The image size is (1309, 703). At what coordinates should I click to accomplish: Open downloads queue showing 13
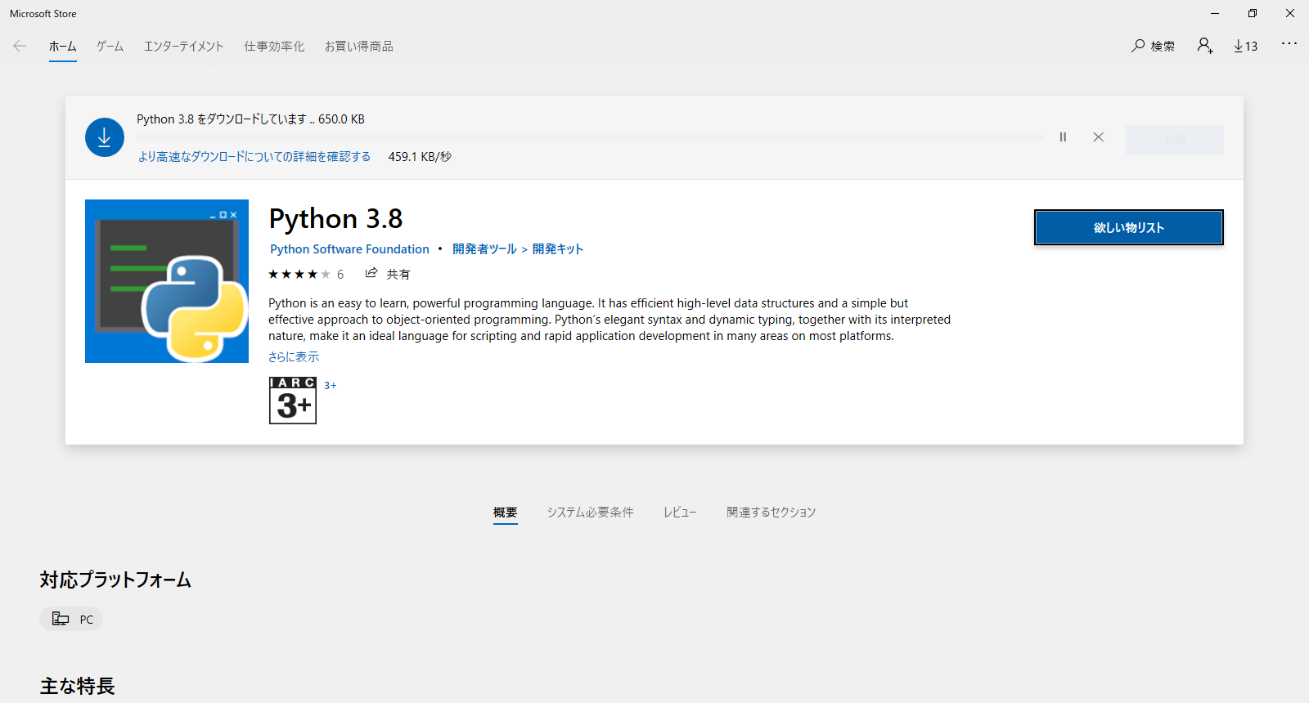click(x=1246, y=46)
